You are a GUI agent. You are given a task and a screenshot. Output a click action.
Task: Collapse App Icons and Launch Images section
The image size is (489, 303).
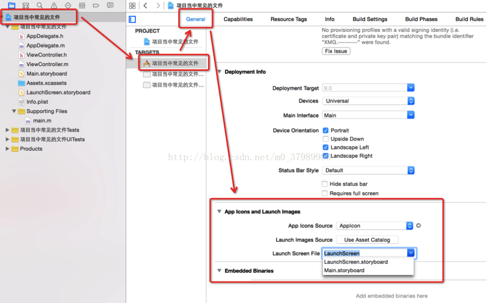click(219, 212)
